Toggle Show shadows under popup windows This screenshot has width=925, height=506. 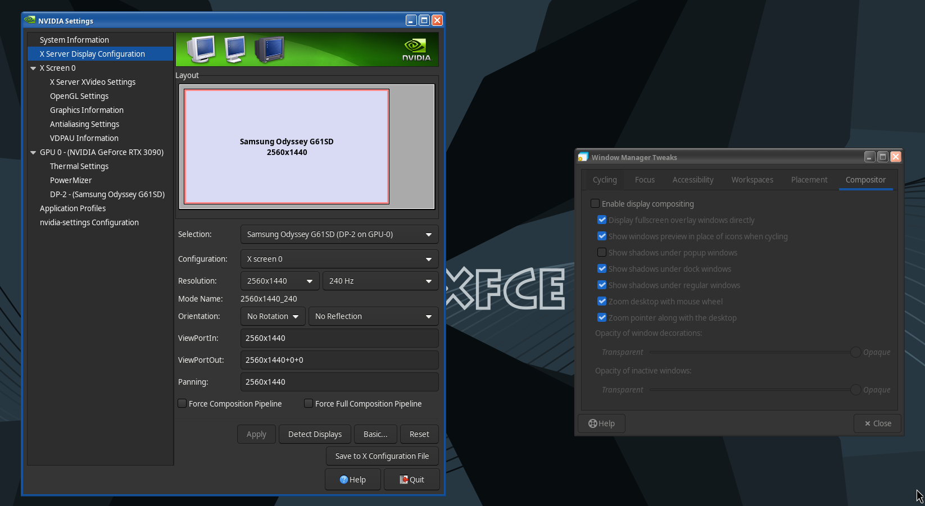coord(602,252)
